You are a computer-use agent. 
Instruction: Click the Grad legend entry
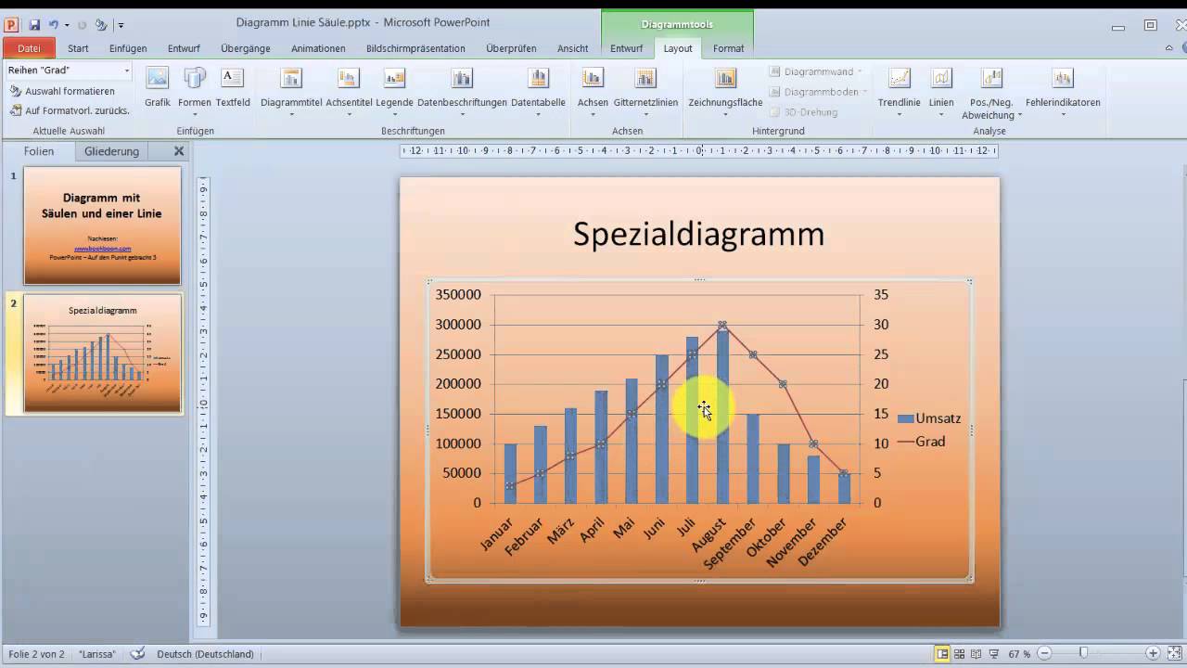pos(922,442)
